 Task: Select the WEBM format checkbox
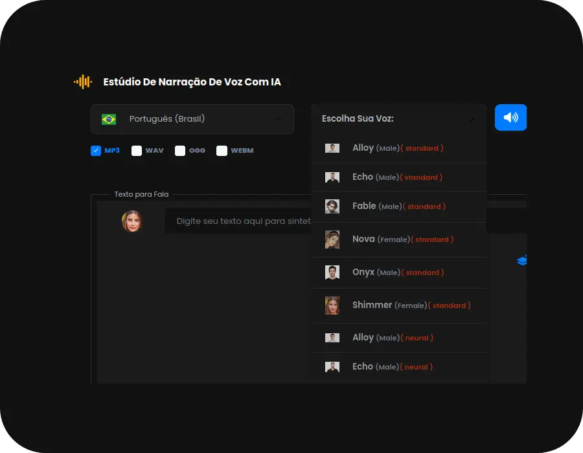click(x=222, y=151)
